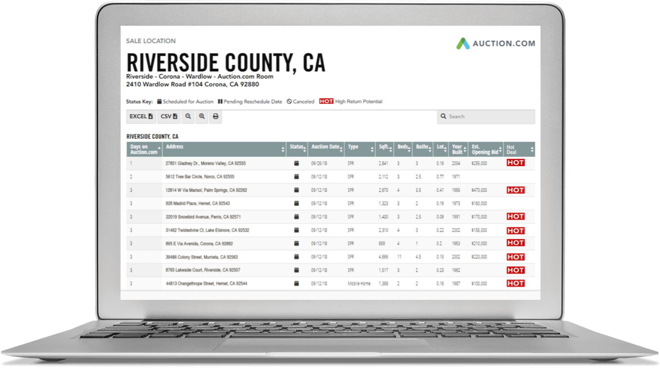Click the Auction.com logo

(x=495, y=44)
